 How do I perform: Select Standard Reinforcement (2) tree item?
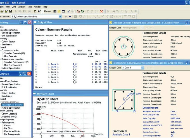pos(16,62)
